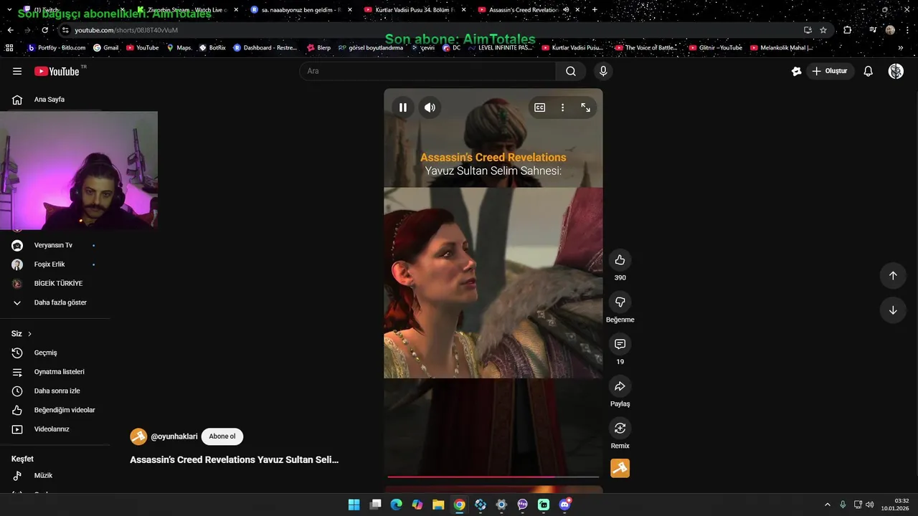918x516 pixels.
Task: Open File Explorer from the taskbar
Action: 438,505
